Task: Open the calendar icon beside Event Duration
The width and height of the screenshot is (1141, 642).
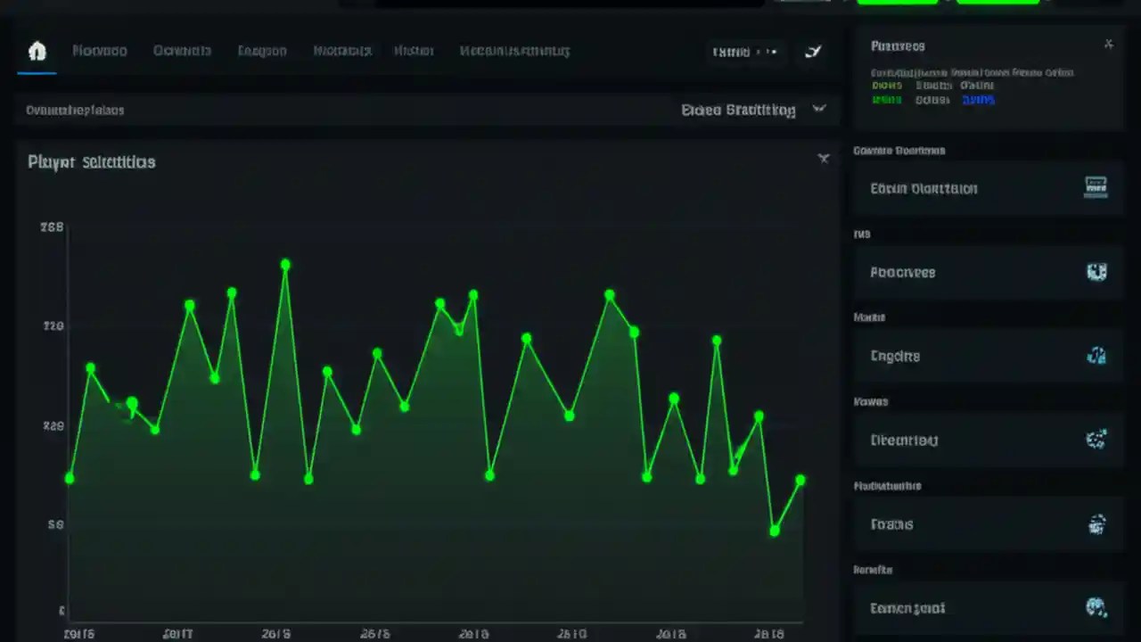Action: click(x=1096, y=187)
